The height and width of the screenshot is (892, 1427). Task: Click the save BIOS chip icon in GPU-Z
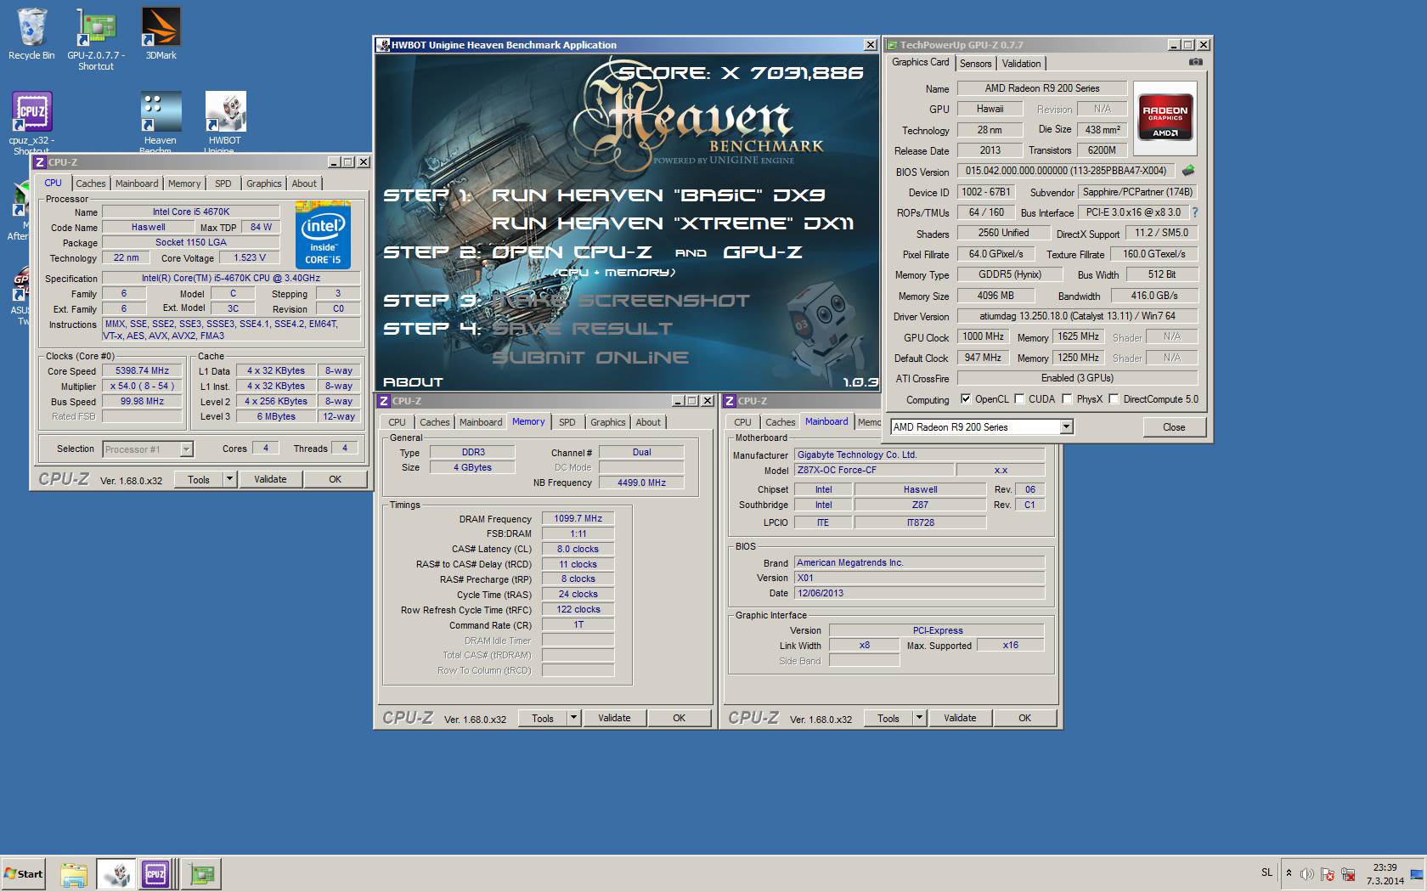coord(1188,171)
